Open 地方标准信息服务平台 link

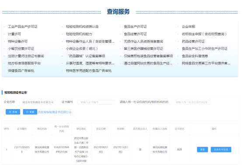click(24, 63)
